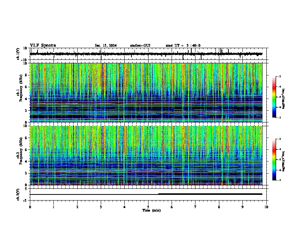Click the log(PSD) label beside ch.2 colorbar

284,161
